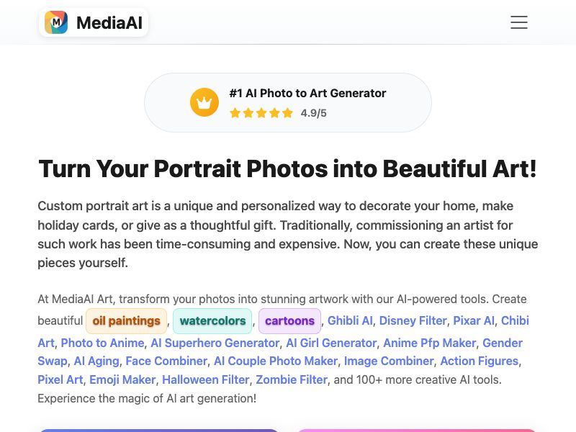The image size is (576, 432).
Task: Open the Emoji Maker tool
Action: tap(122, 379)
